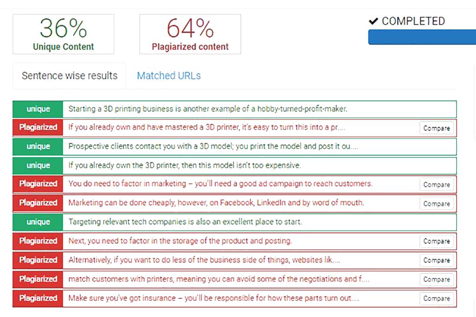The image size is (476, 317).
Task: Compare the Facebook and LinkedIn marketing sentence
Action: point(436,203)
